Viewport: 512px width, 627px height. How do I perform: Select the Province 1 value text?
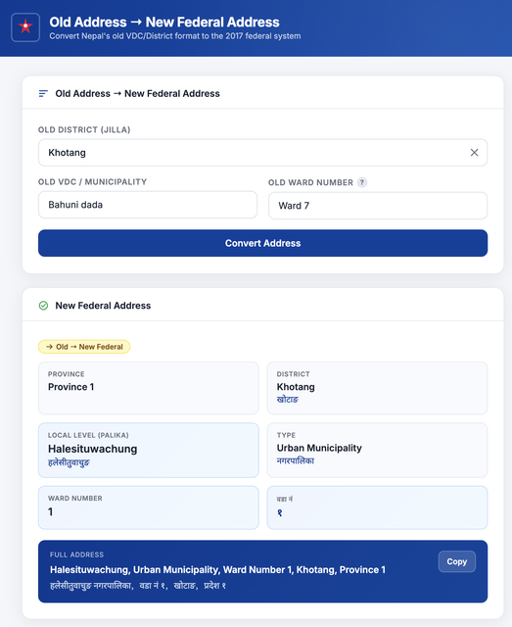point(70,387)
